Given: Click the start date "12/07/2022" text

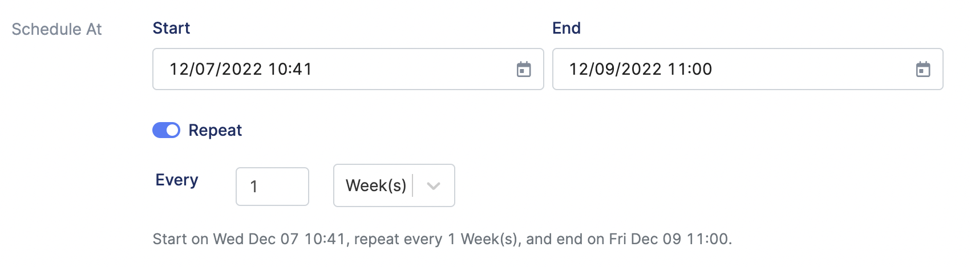Looking at the screenshot, I should pos(216,69).
